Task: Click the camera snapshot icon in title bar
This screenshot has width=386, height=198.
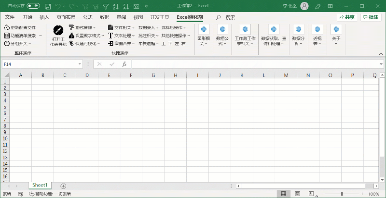Action: [x=136, y=6]
